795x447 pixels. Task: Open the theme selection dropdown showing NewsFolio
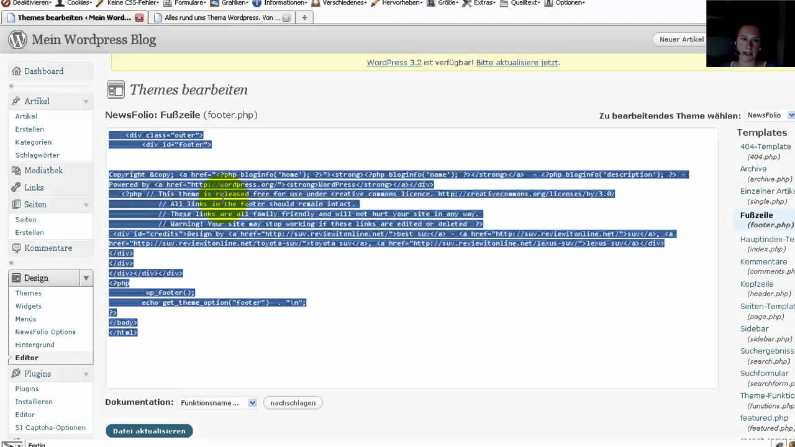770,115
